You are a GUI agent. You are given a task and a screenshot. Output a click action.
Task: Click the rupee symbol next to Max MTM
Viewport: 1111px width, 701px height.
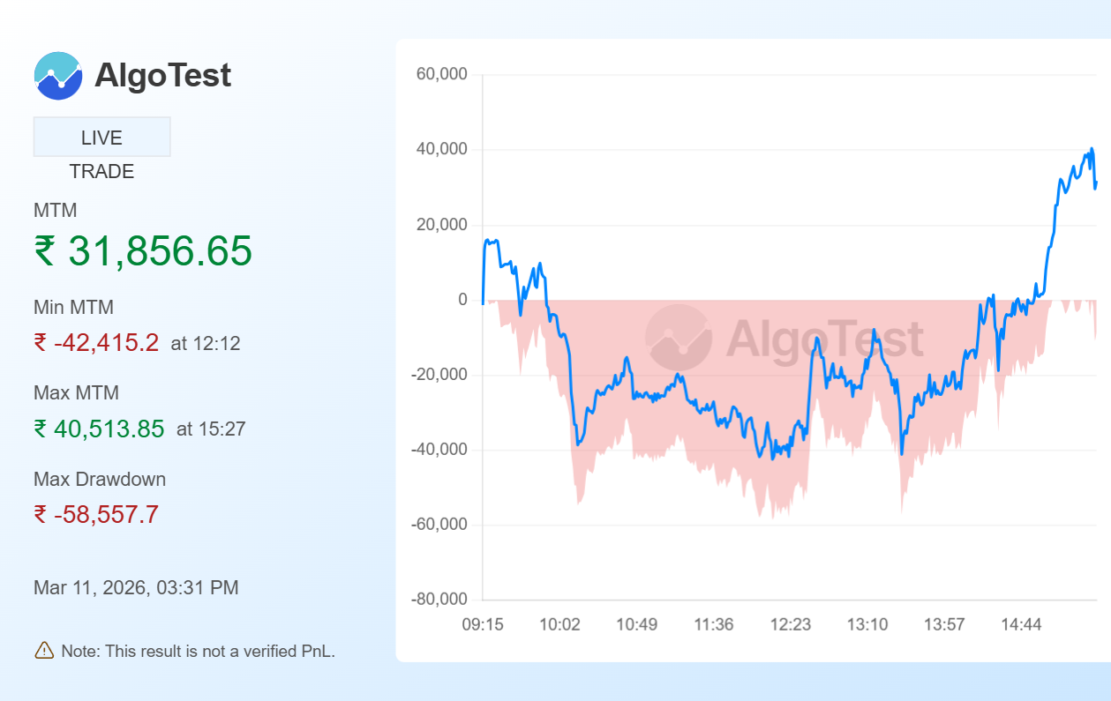point(41,428)
